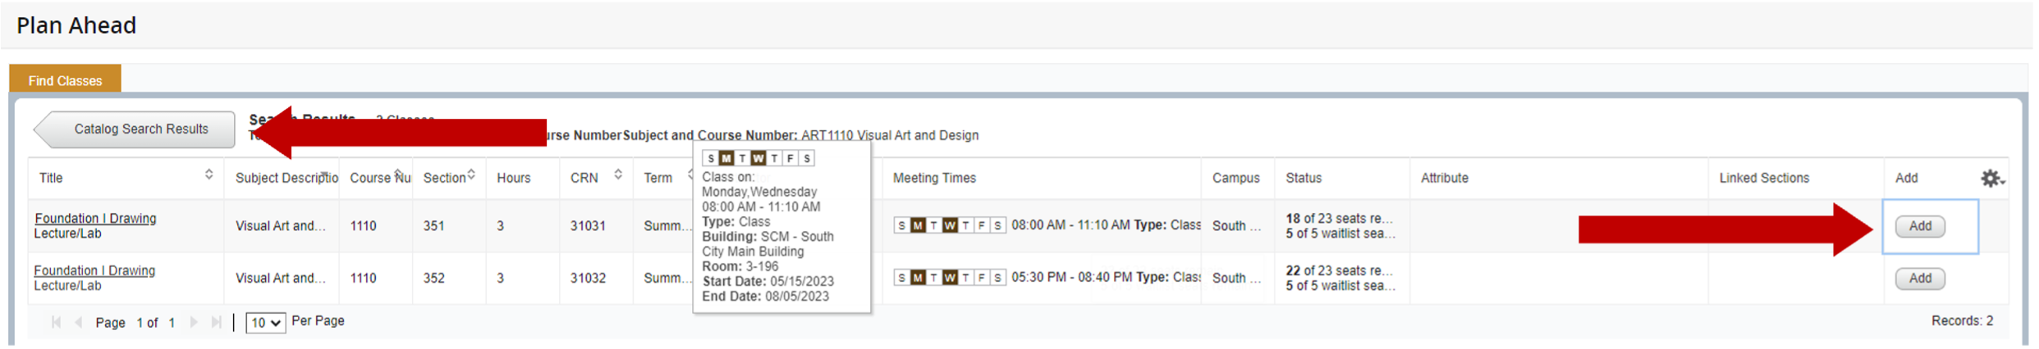This screenshot has width=2039, height=349.
Task: Sort results by the Title column arrows
Action: [208, 174]
